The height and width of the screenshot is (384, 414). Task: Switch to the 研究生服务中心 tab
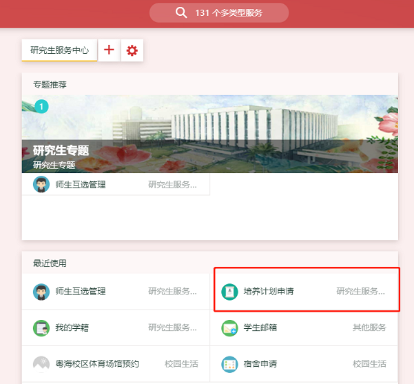pos(59,50)
